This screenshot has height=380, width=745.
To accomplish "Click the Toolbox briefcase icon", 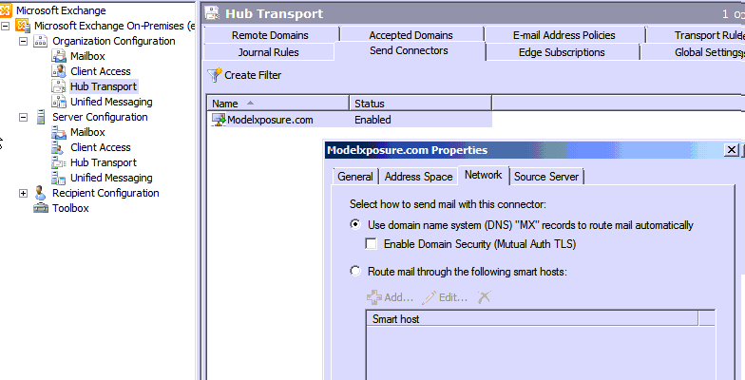I will [x=41, y=208].
